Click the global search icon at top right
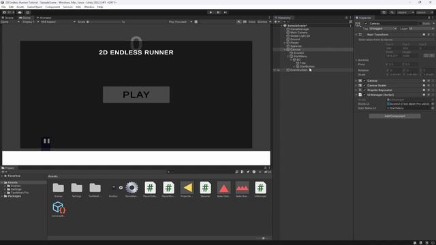436x245 pixels. click(x=392, y=12)
